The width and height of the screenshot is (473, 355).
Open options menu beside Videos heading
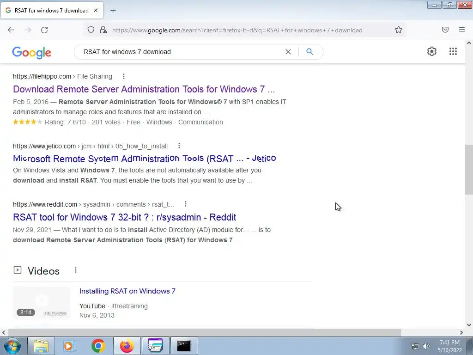76,270
